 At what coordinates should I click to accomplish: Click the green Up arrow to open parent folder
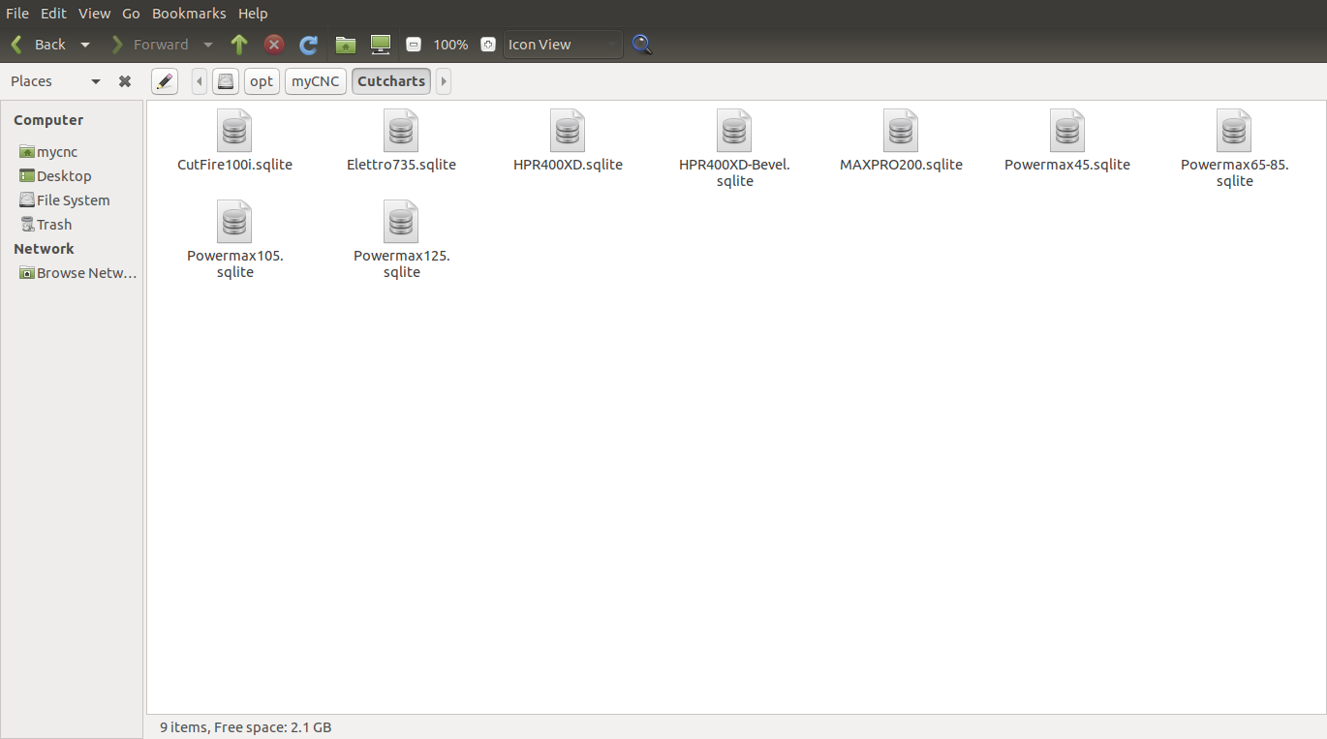pos(239,45)
